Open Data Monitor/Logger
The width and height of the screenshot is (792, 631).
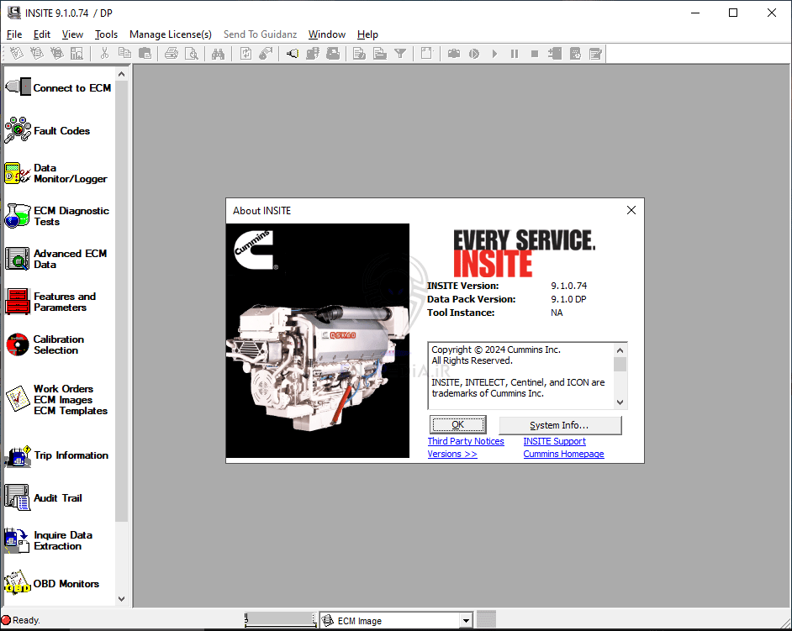point(56,173)
